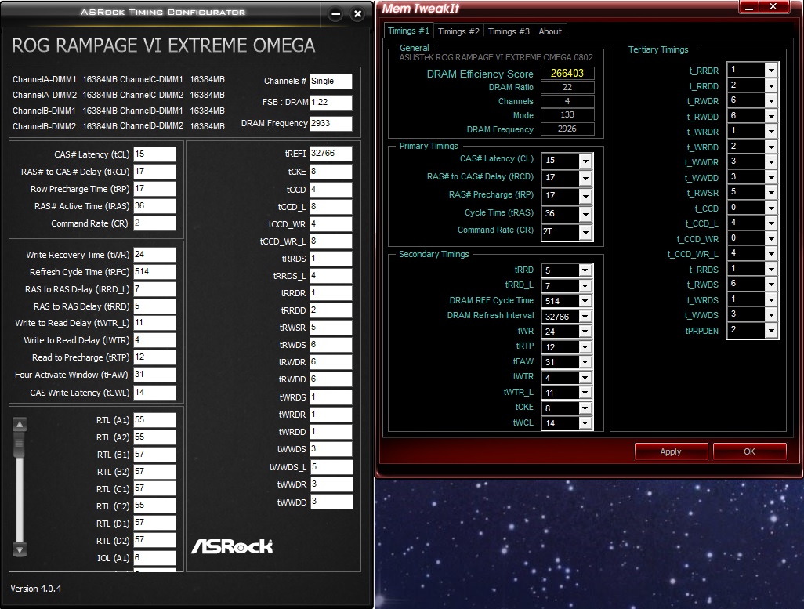Open the t_CCD_L tertiary timing dropdown

(x=771, y=223)
